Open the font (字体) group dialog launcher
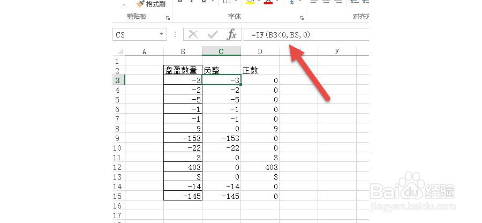 (302, 18)
